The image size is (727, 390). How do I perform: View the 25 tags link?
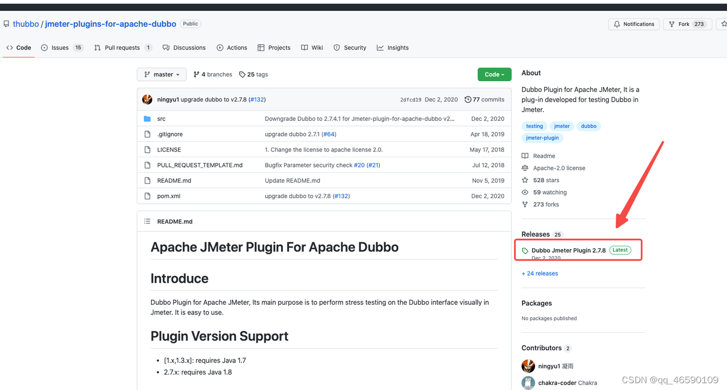click(x=253, y=74)
